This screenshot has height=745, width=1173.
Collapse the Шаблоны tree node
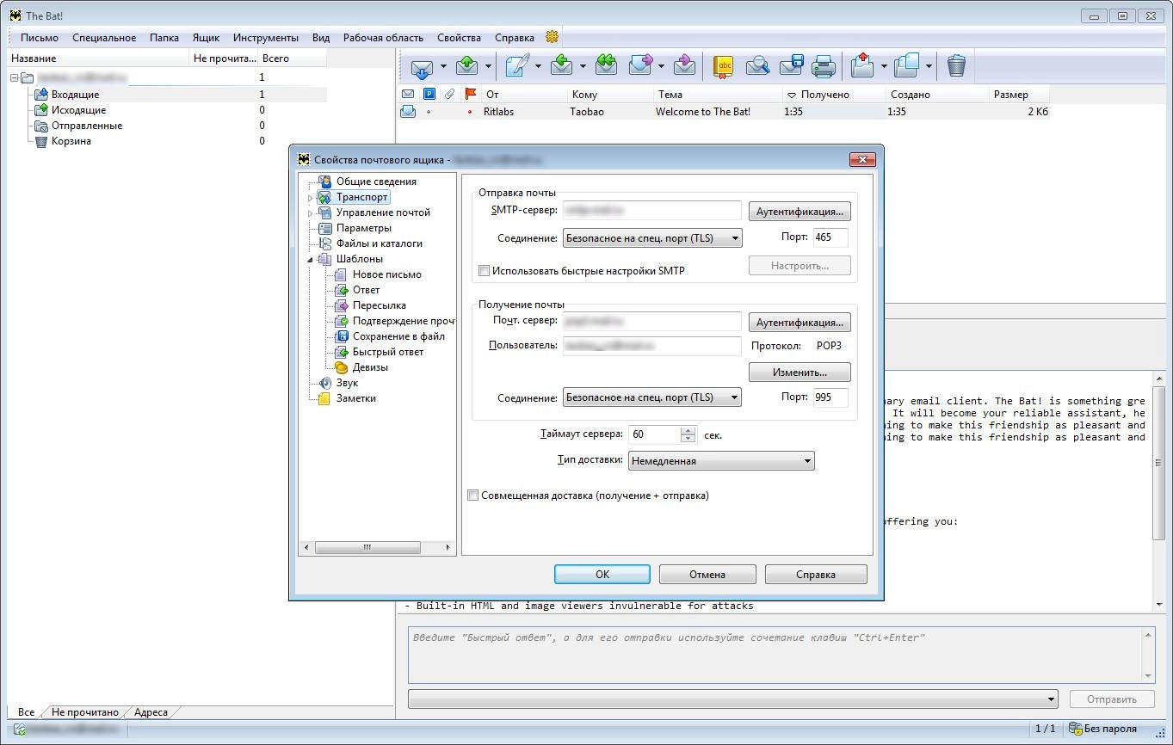[311, 259]
